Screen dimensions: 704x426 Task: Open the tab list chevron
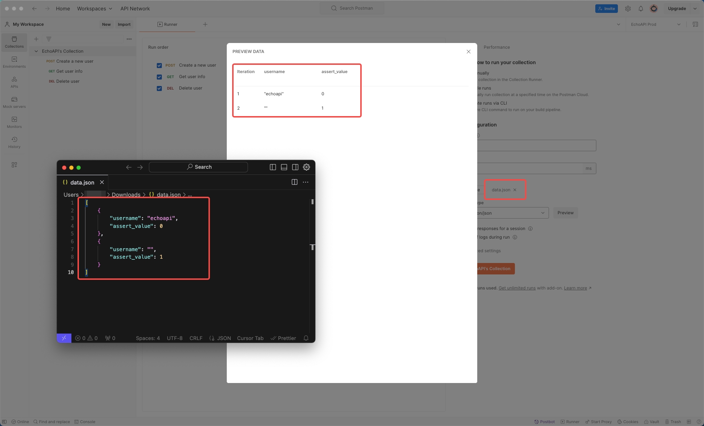(x=619, y=24)
